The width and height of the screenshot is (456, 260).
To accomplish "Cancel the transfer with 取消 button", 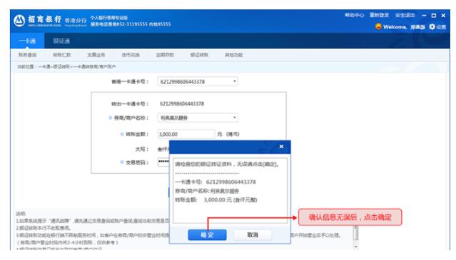I will [253, 235].
